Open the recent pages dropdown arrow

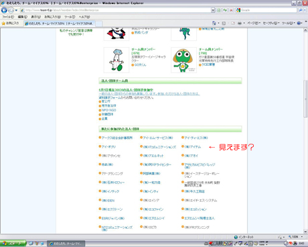coord(16,10)
